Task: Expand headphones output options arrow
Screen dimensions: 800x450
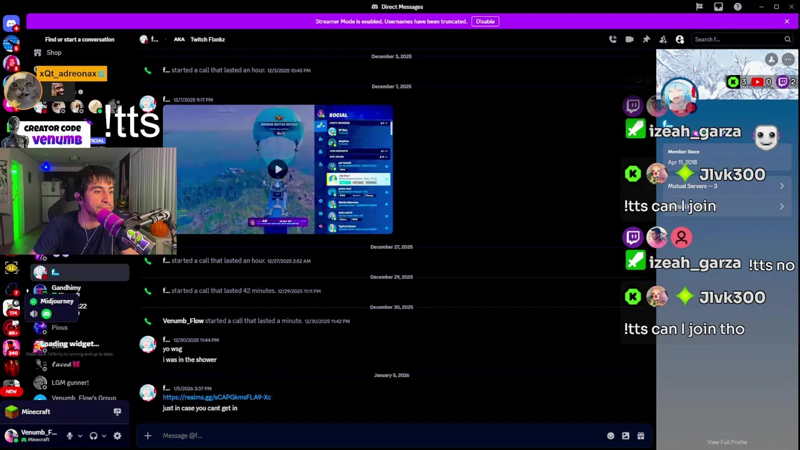Action: [x=104, y=436]
